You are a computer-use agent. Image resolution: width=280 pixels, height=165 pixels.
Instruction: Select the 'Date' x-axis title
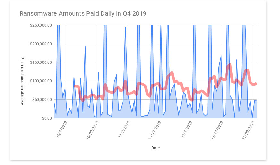click(155, 148)
